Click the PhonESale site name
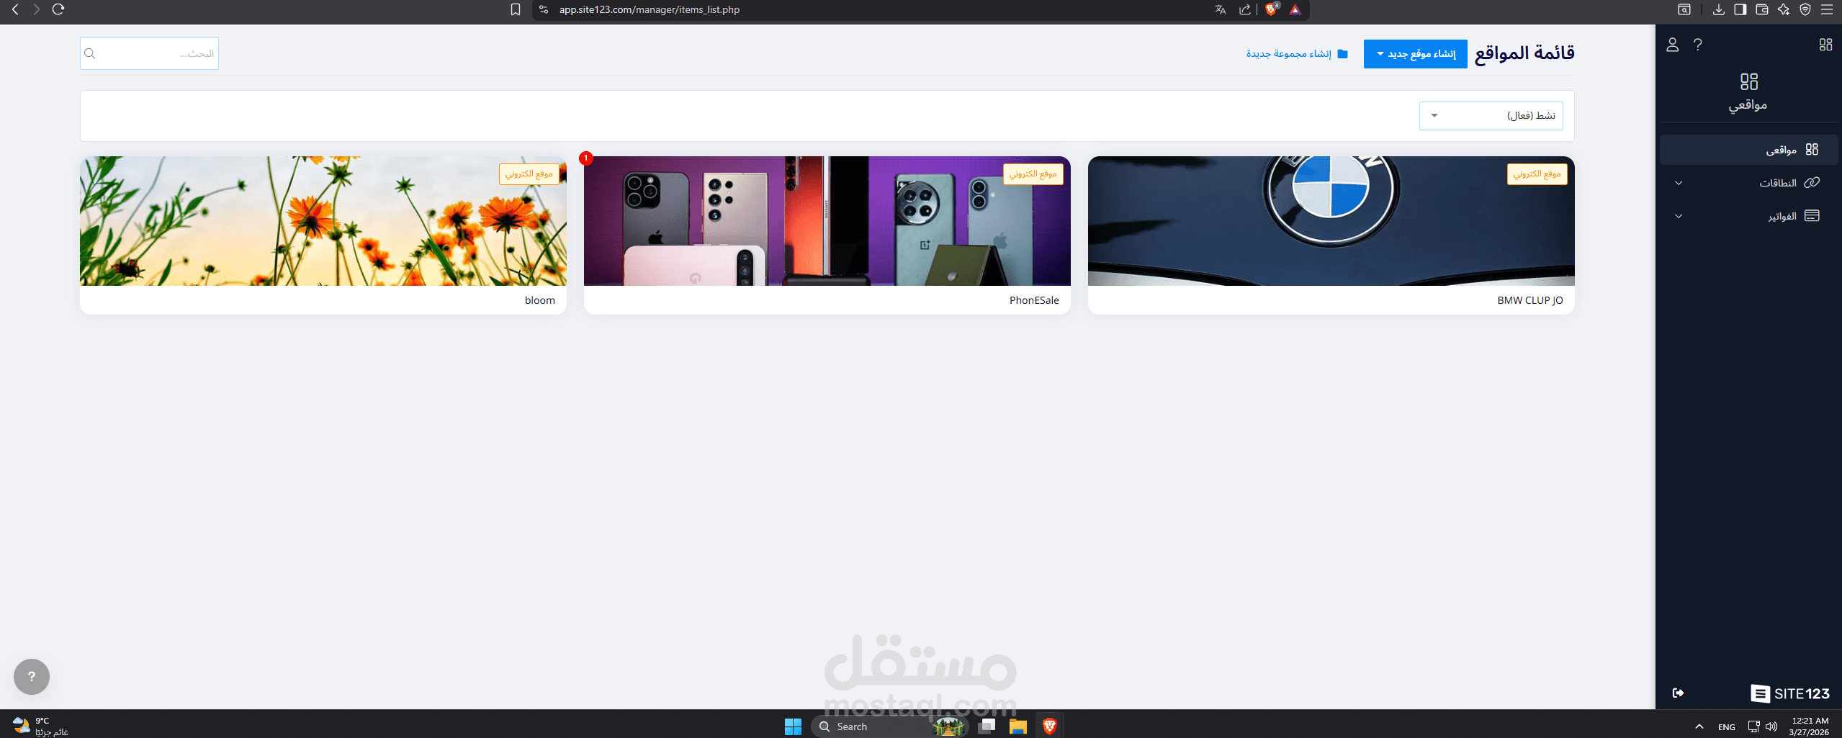1842x738 pixels. tap(1034, 300)
